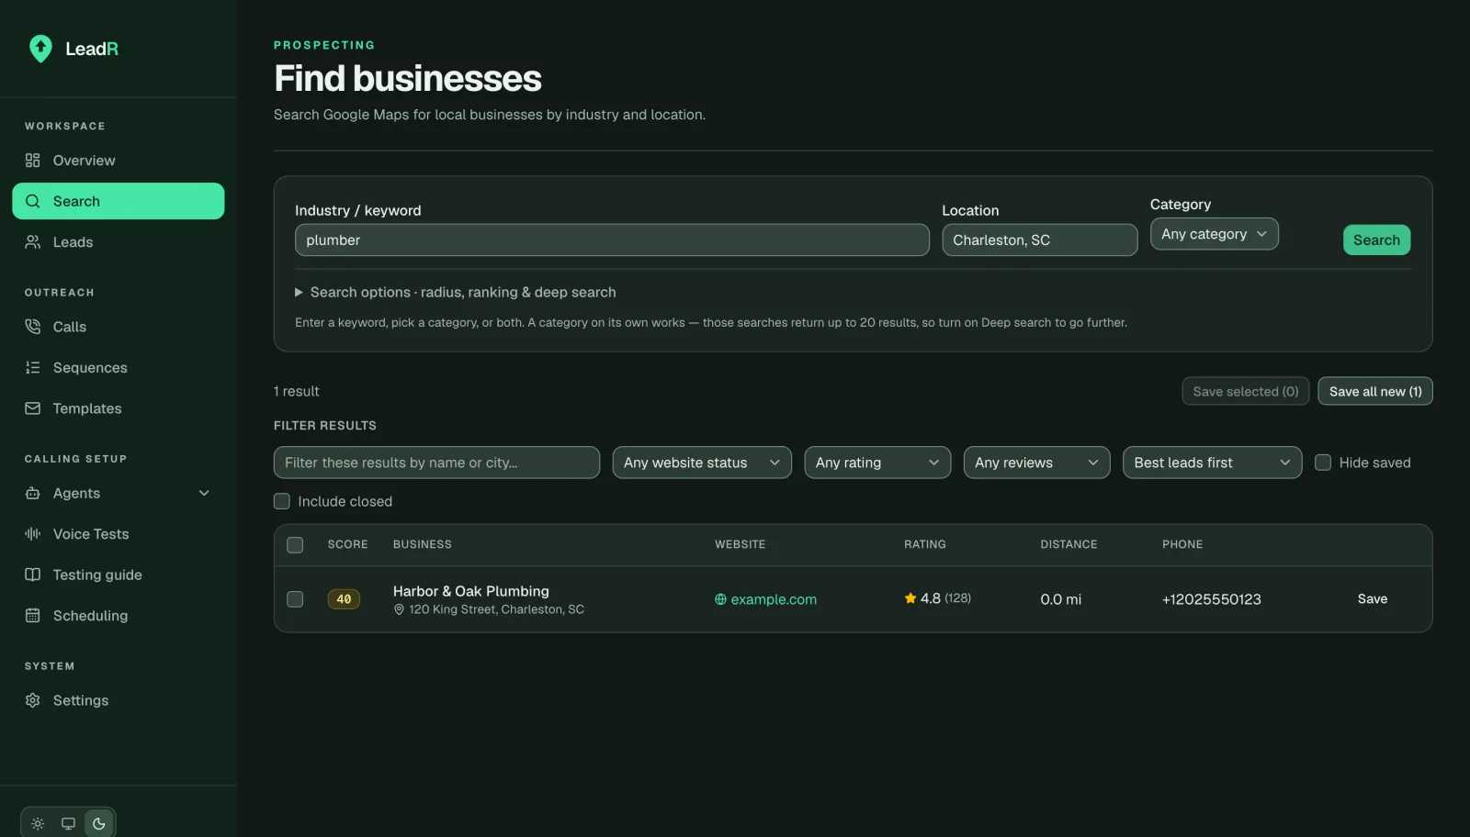Click Save all new (1) button

[1375, 391]
